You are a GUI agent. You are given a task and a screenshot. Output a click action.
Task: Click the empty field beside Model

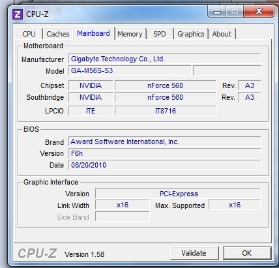pyautogui.click(x=227, y=70)
